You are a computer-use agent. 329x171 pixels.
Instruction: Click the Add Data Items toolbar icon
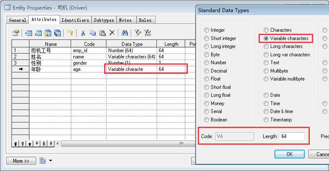coord(48,33)
